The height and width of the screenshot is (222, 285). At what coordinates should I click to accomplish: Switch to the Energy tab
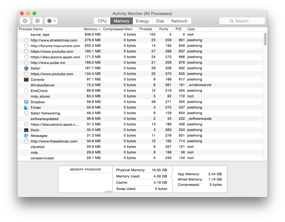(142, 21)
